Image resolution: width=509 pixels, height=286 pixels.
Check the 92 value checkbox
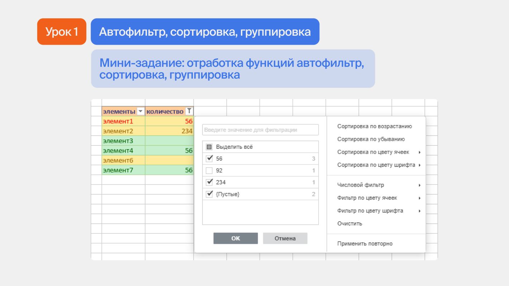click(x=210, y=171)
